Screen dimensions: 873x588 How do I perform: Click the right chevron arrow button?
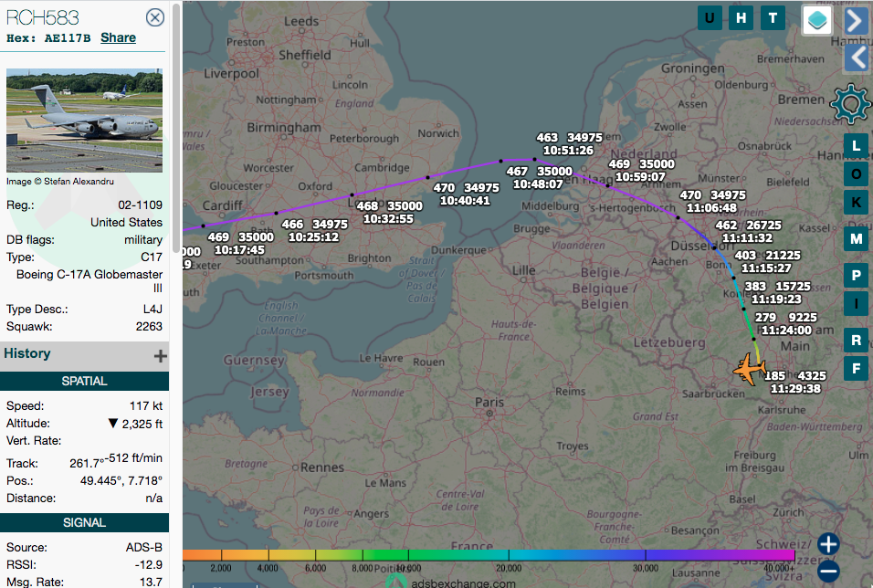pyautogui.click(x=855, y=21)
